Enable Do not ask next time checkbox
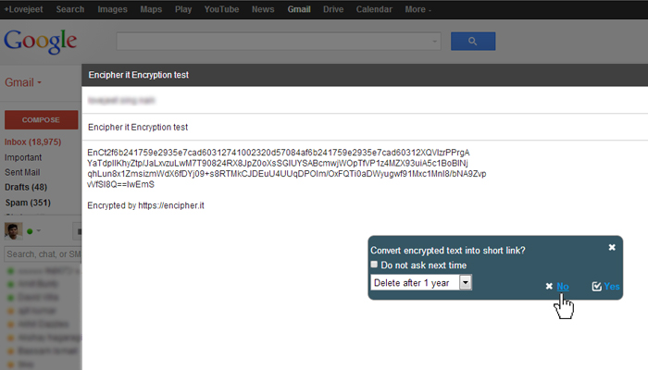The image size is (648, 370). tap(374, 265)
